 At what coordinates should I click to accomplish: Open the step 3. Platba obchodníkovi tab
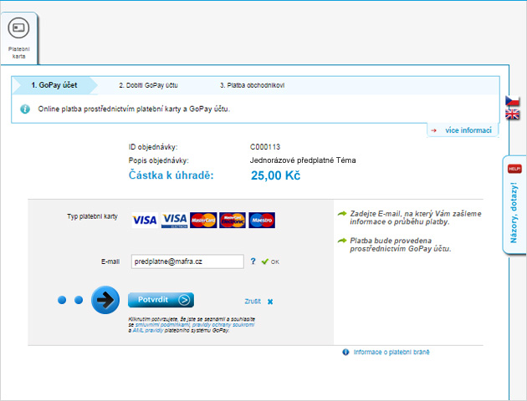coord(252,85)
